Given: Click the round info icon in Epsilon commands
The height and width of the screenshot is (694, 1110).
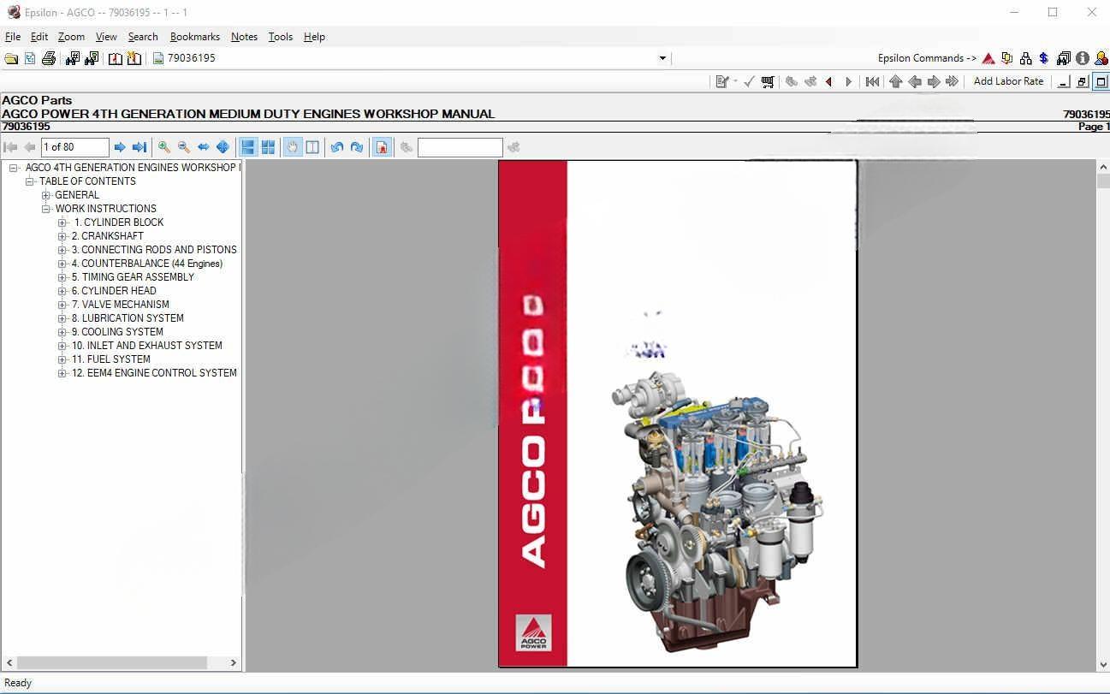Looking at the screenshot, I should [x=1083, y=58].
